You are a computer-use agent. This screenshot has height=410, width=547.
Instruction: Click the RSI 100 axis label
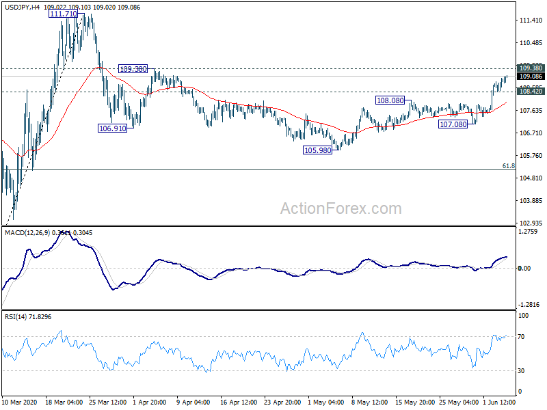(x=523, y=316)
